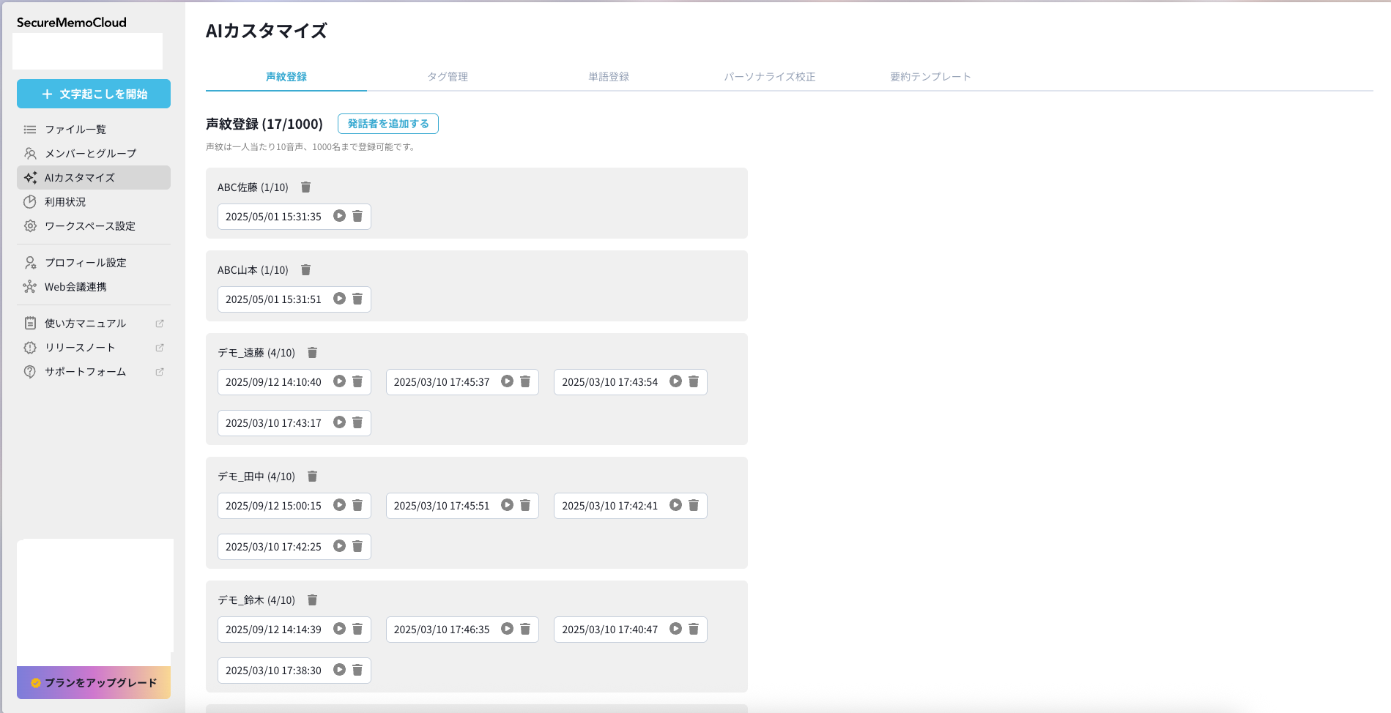The width and height of the screenshot is (1391, 713).
Task: Delete speaker ABC佐藤 using trash icon
Action: click(x=306, y=187)
